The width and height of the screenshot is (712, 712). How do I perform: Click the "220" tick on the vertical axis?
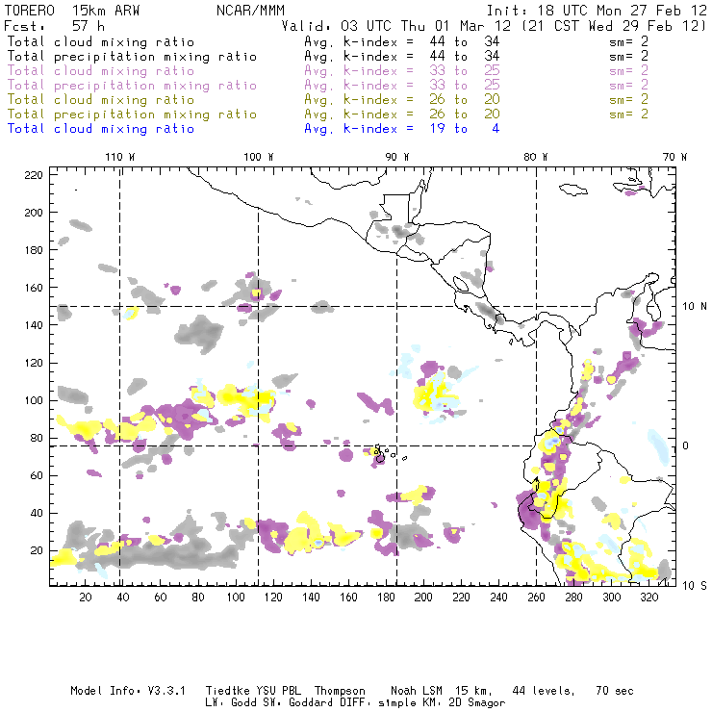click(33, 175)
